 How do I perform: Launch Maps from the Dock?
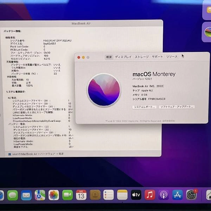pyautogui.click(x=40, y=195)
